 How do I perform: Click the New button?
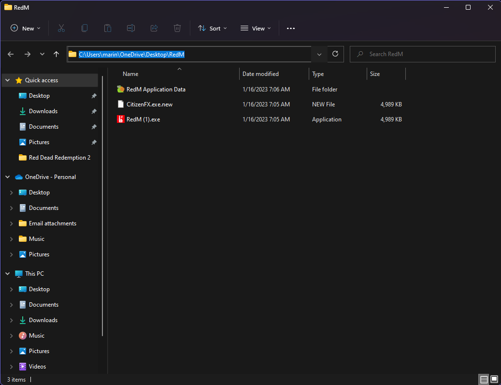click(26, 29)
